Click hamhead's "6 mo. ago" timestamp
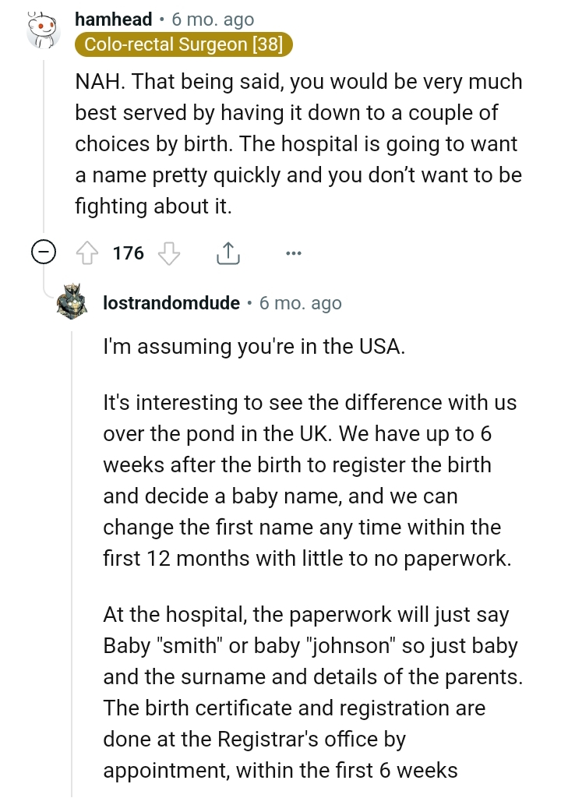Image resolution: width=561 pixels, height=798 pixels. 213,20
